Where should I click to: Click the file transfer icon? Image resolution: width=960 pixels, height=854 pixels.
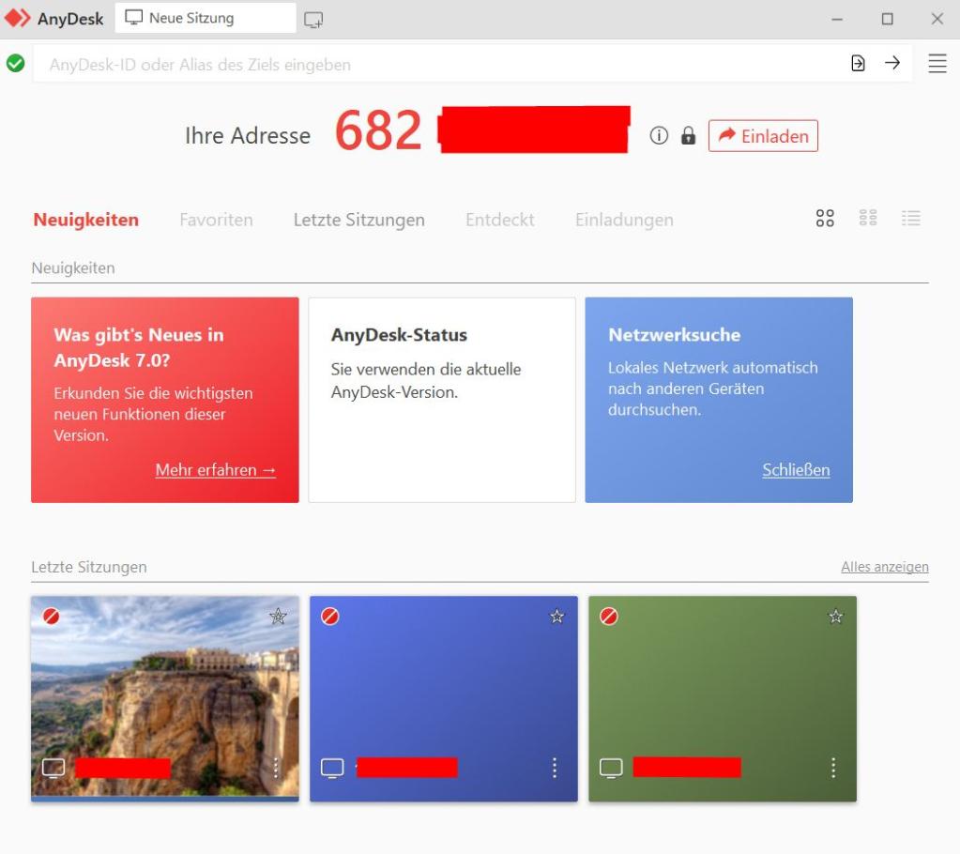point(858,63)
